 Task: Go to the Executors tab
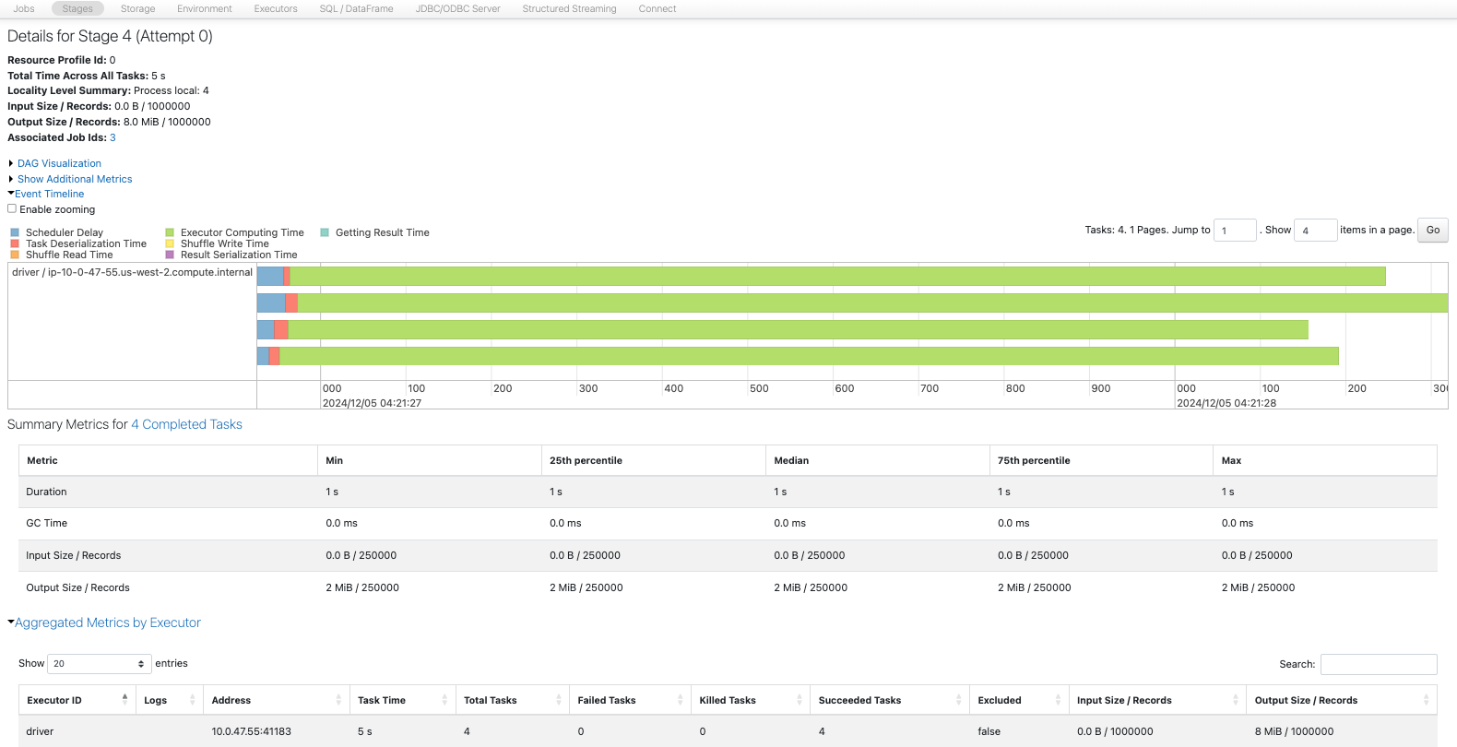(x=276, y=8)
